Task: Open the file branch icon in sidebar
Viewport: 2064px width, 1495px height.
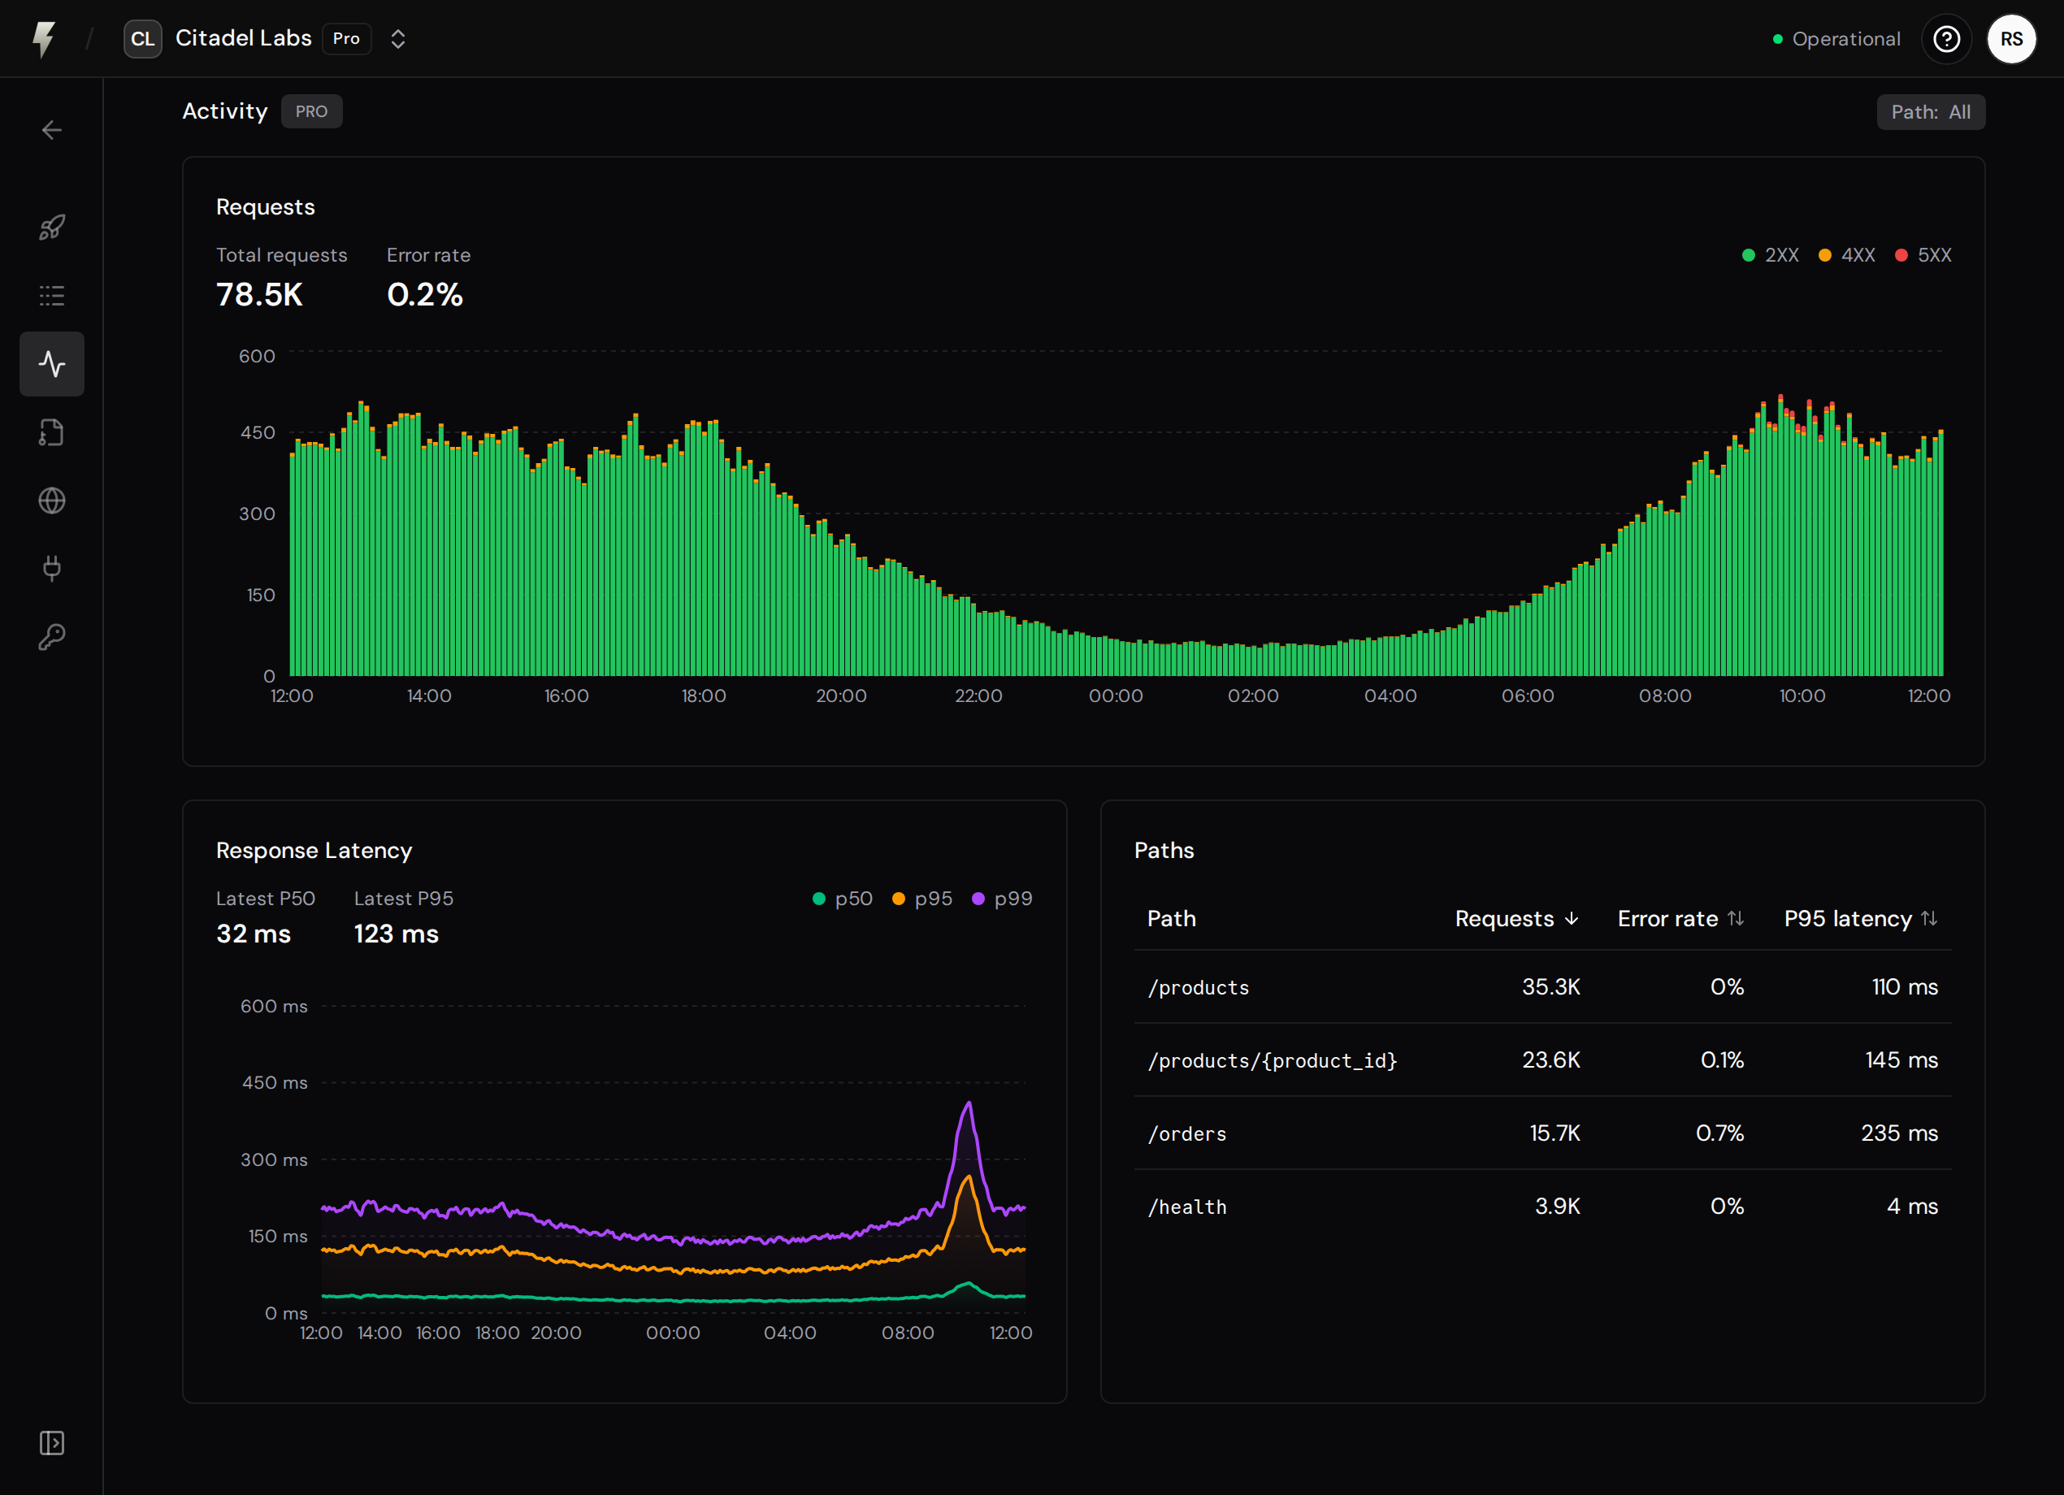Action: coord(52,432)
